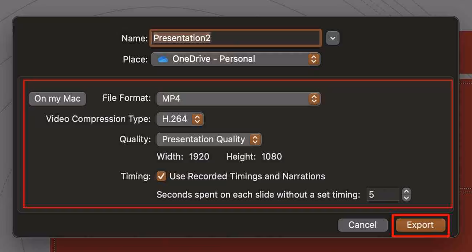Click the Width value 1920
The height and width of the screenshot is (252, 472).
pyautogui.click(x=199, y=157)
